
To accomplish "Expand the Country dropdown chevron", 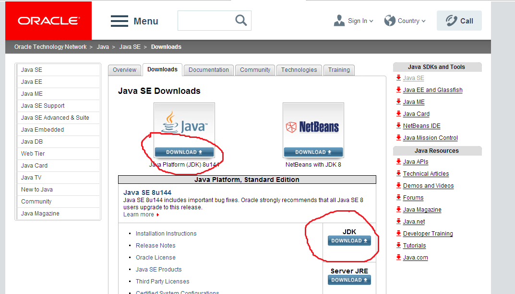I will (x=424, y=21).
